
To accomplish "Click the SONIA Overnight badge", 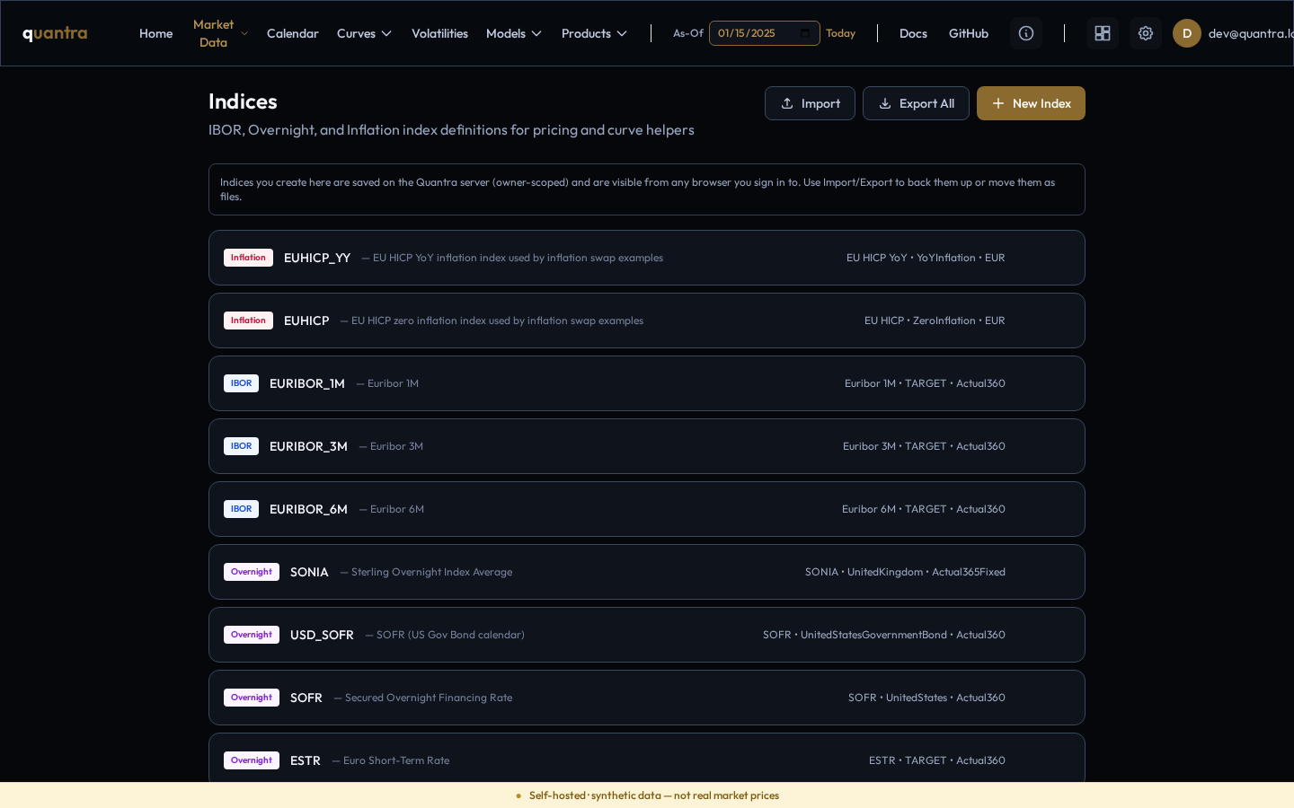I will point(252,572).
